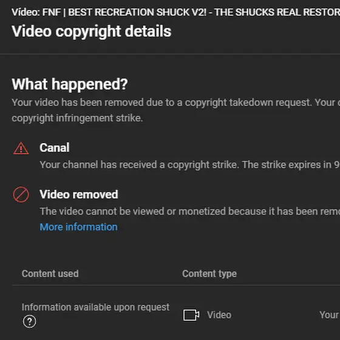Screen dimensions: 340x340
Task: Select the Content used column header
Action: point(50,274)
